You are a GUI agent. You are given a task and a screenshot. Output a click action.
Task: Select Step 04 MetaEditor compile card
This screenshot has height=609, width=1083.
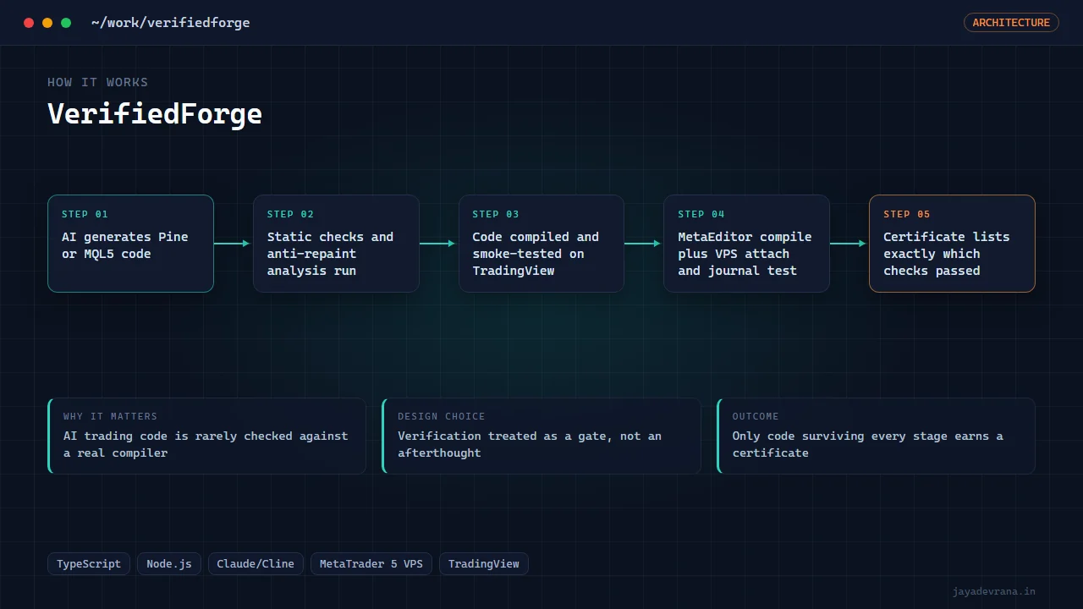(746, 244)
